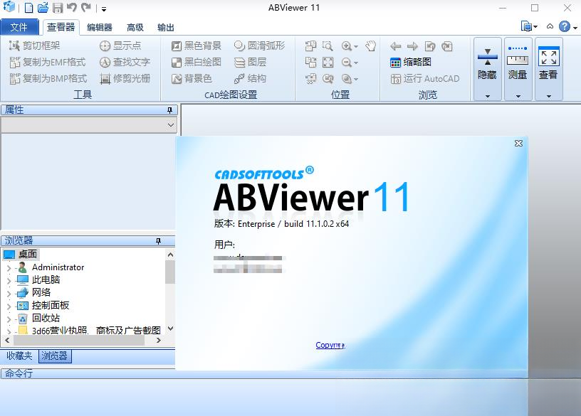Select 回收站 in browser tree
The height and width of the screenshot is (416, 581).
(46, 318)
